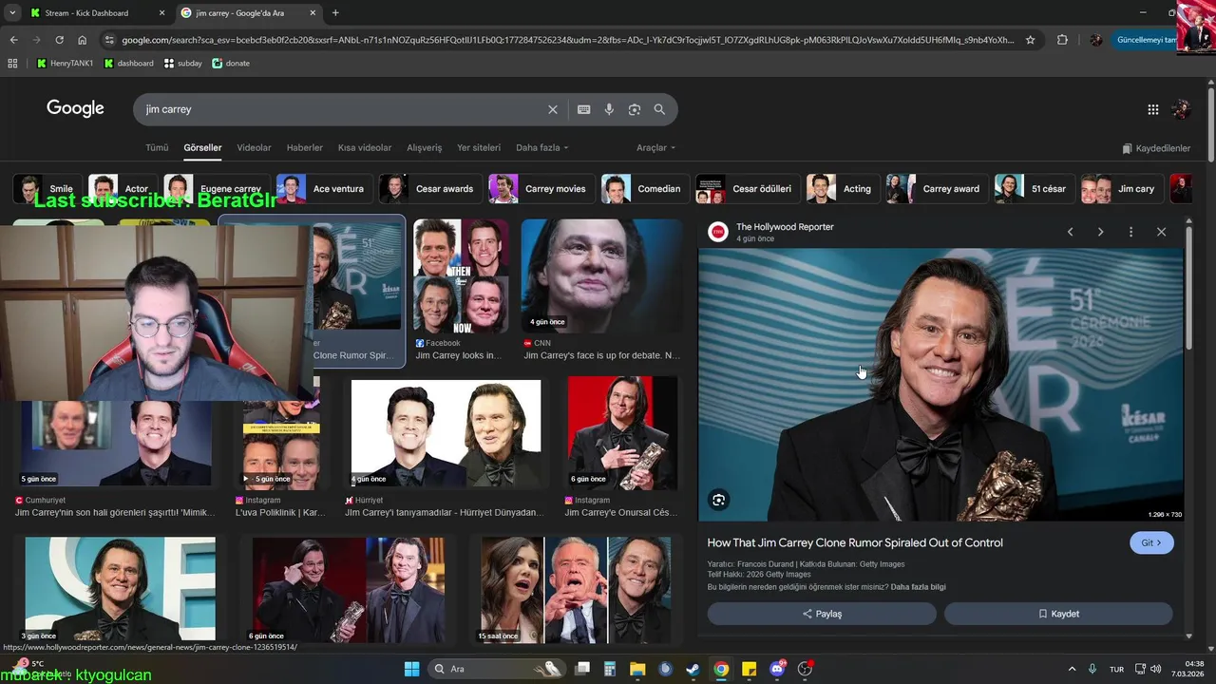
Task: Open the Chrome home page button
Action: [x=83, y=40]
